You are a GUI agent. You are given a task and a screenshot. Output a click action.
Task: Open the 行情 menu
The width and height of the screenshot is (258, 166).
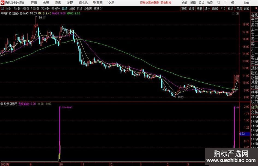click(34, 3)
